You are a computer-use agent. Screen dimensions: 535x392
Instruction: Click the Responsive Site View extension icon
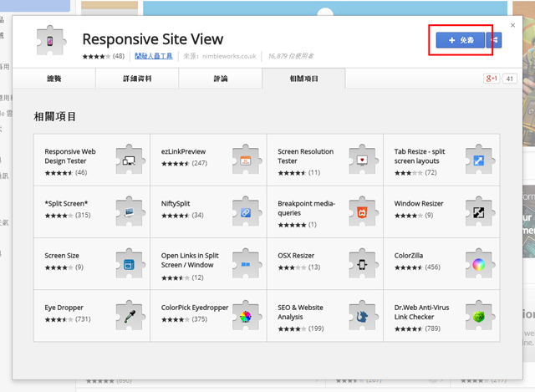[x=50, y=41]
